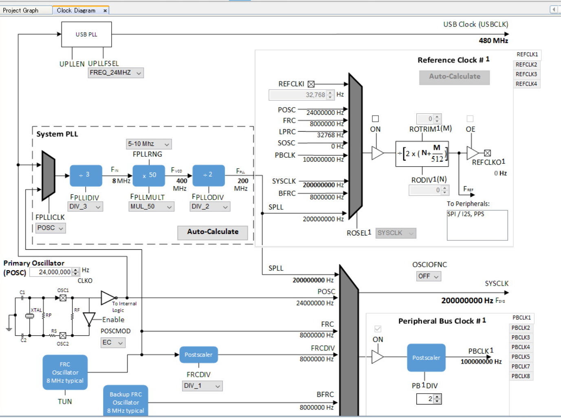Select the REFCLK4 tab
Screen dimensions: 561x418
pyautogui.click(x=526, y=84)
